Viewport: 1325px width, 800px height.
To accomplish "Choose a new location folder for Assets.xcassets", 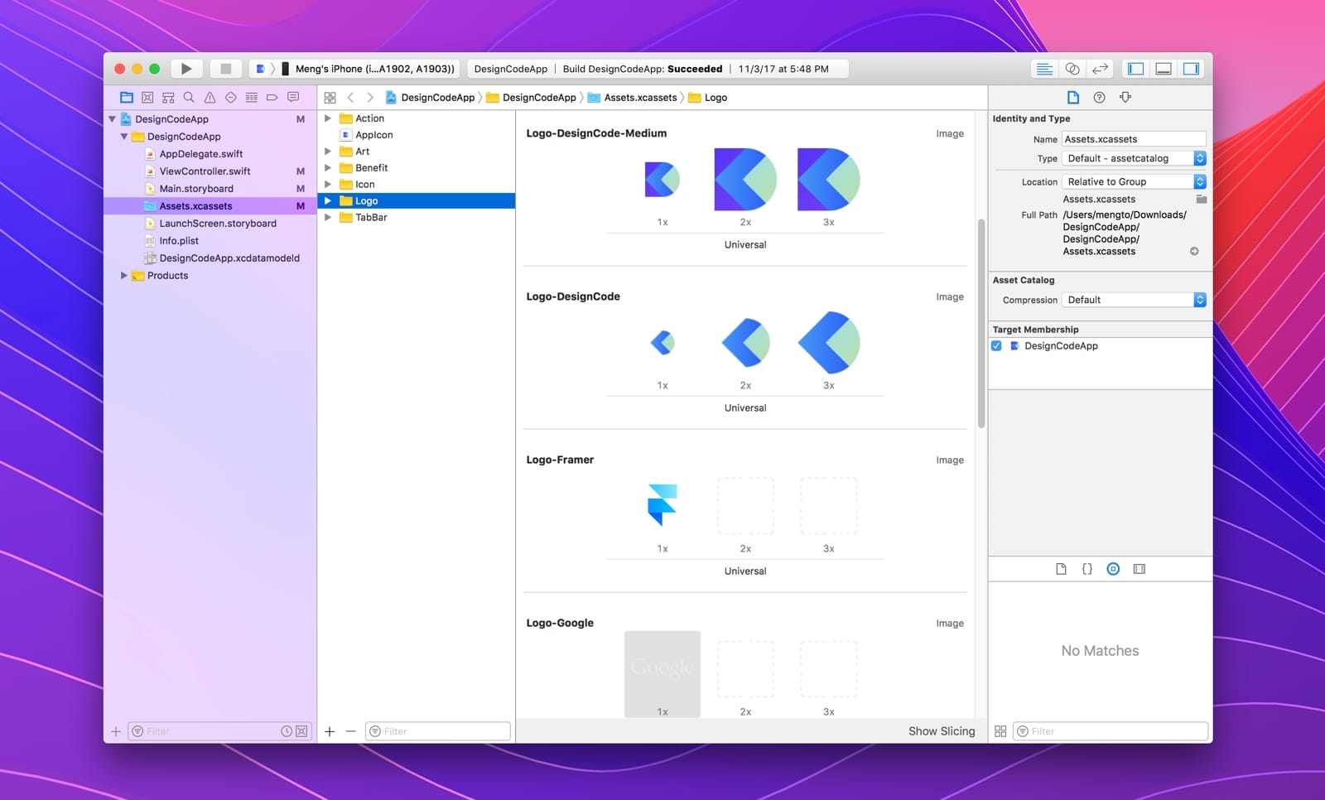I will coord(1201,199).
